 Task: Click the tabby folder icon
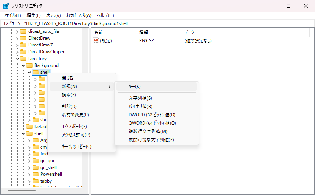click(x=36, y=181)
